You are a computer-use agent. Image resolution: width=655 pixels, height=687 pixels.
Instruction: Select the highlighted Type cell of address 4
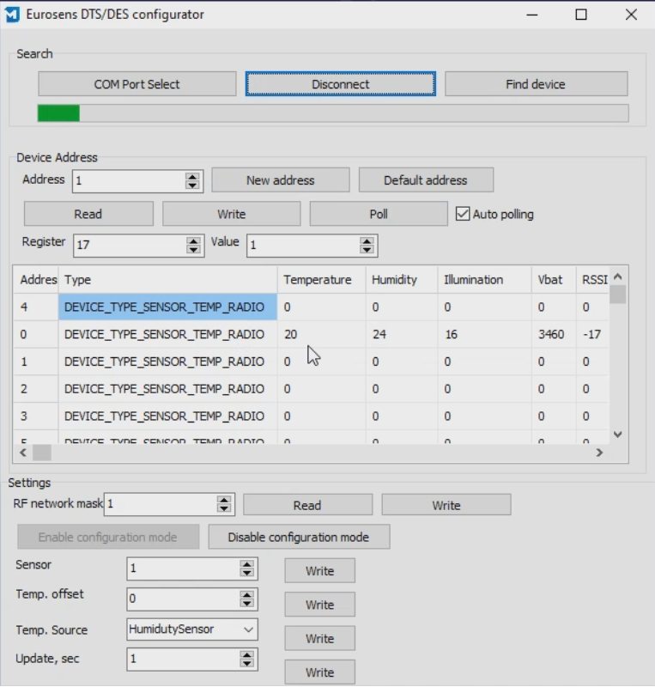coord(167,307)
